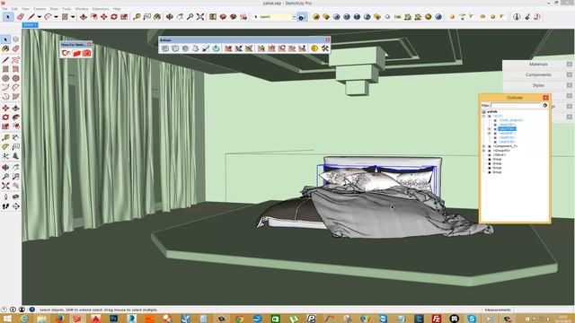Open the View menu

click(x=26, y=8)
